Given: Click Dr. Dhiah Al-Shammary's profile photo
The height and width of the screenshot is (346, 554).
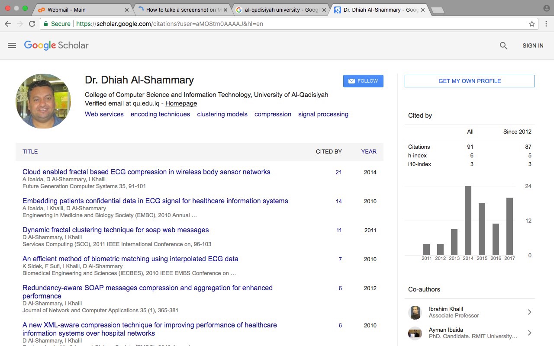Looking at the screenshot, I should [43, 101].
